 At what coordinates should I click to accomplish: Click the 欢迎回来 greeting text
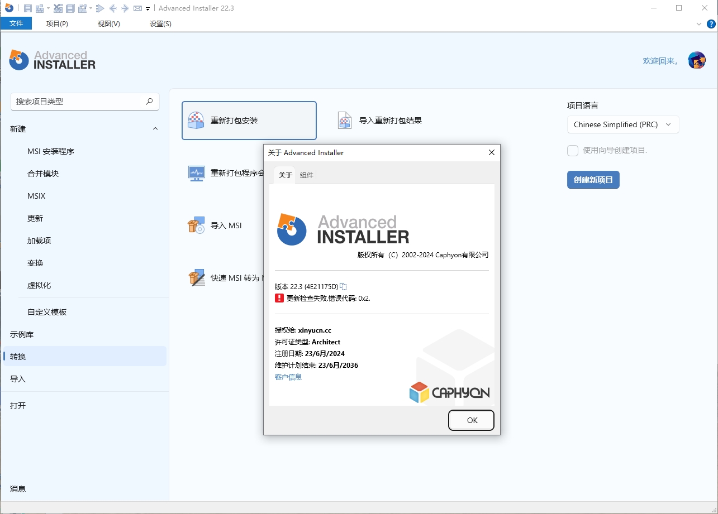660,61
